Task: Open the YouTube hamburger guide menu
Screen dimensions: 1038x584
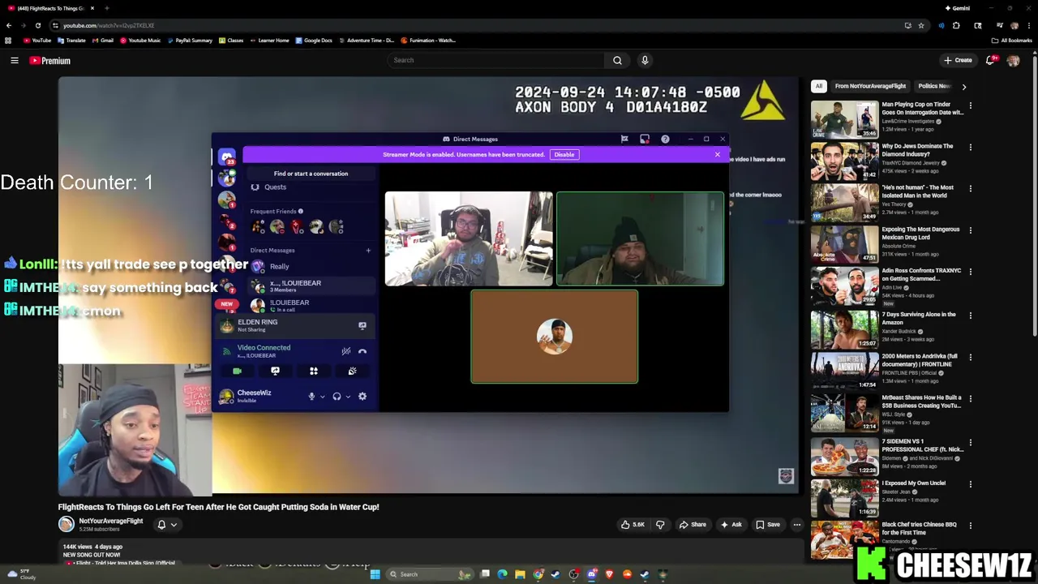Action: [x=15, y=60]
